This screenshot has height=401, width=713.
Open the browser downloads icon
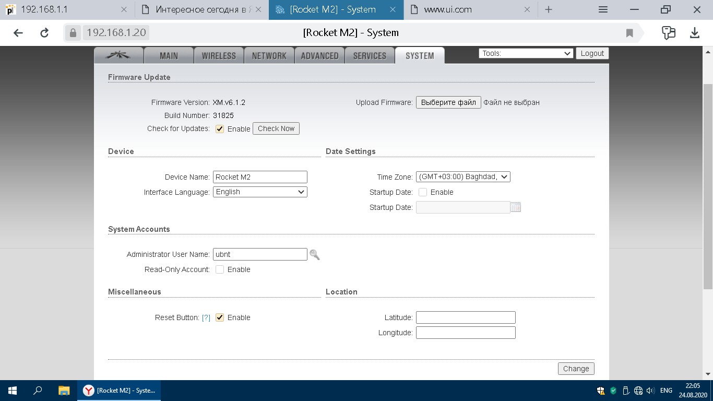pos(695,33)
